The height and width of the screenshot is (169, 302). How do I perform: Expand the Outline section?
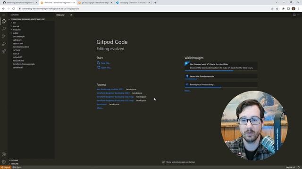pos(31,161)
